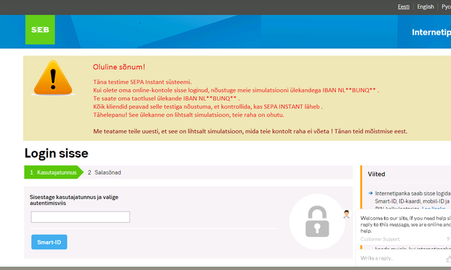Click the blue arrow beside Internetipanka link text
The width and height of the screenshot is (451, 270).
click(x=371, y=193)
